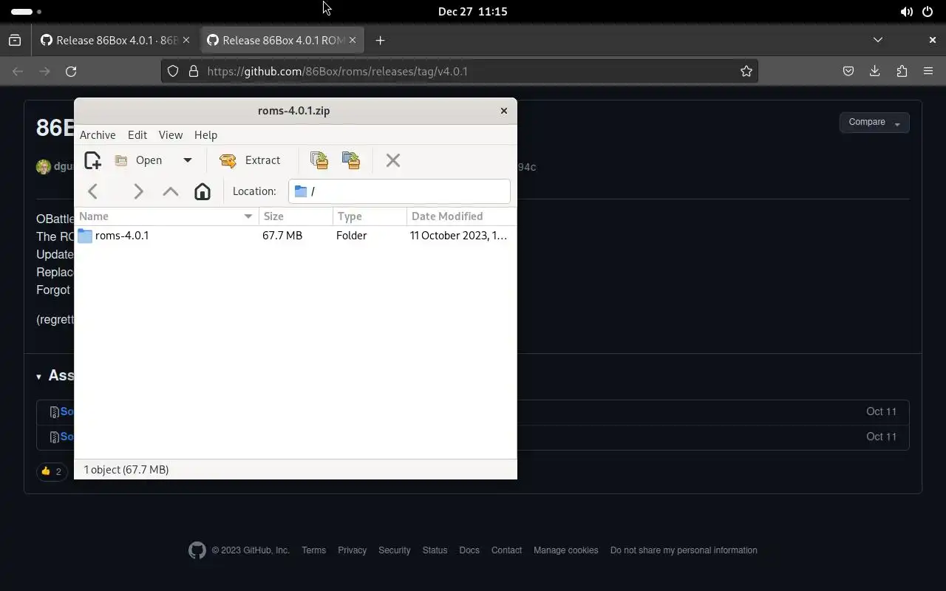
Task: Open the Compare dropdown on GitHub
Action: click(x=874, y=123)
